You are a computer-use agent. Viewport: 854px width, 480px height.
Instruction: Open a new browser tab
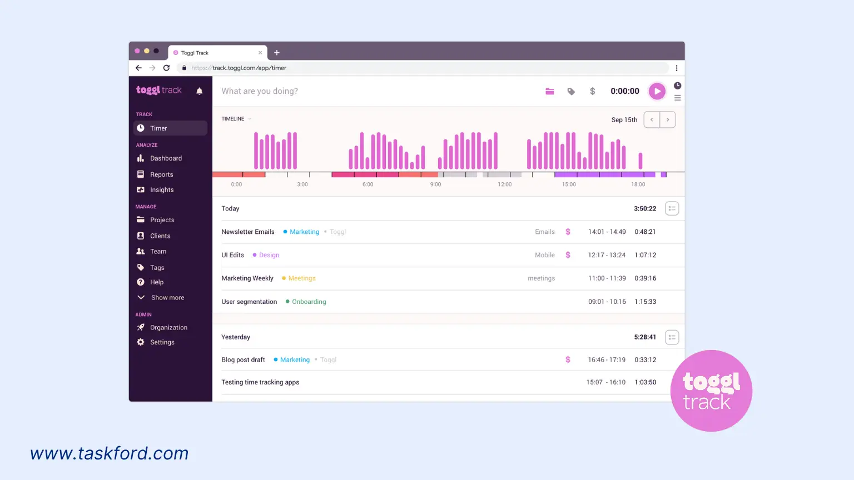(x=277, y=53)
